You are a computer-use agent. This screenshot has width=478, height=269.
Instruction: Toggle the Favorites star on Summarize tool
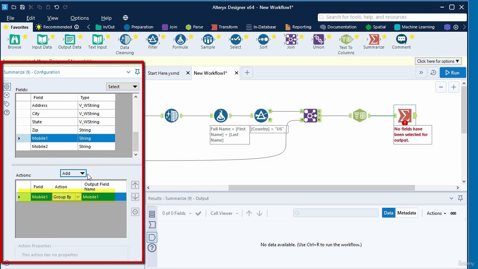(x=384, y=37)
